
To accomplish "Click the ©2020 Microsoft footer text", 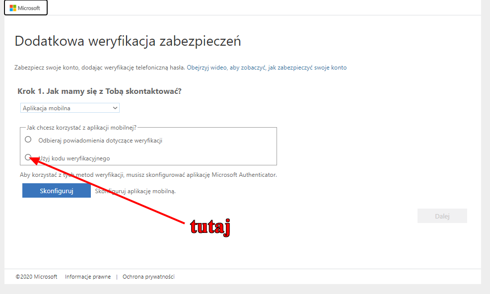I will click(x=36, y=277).
